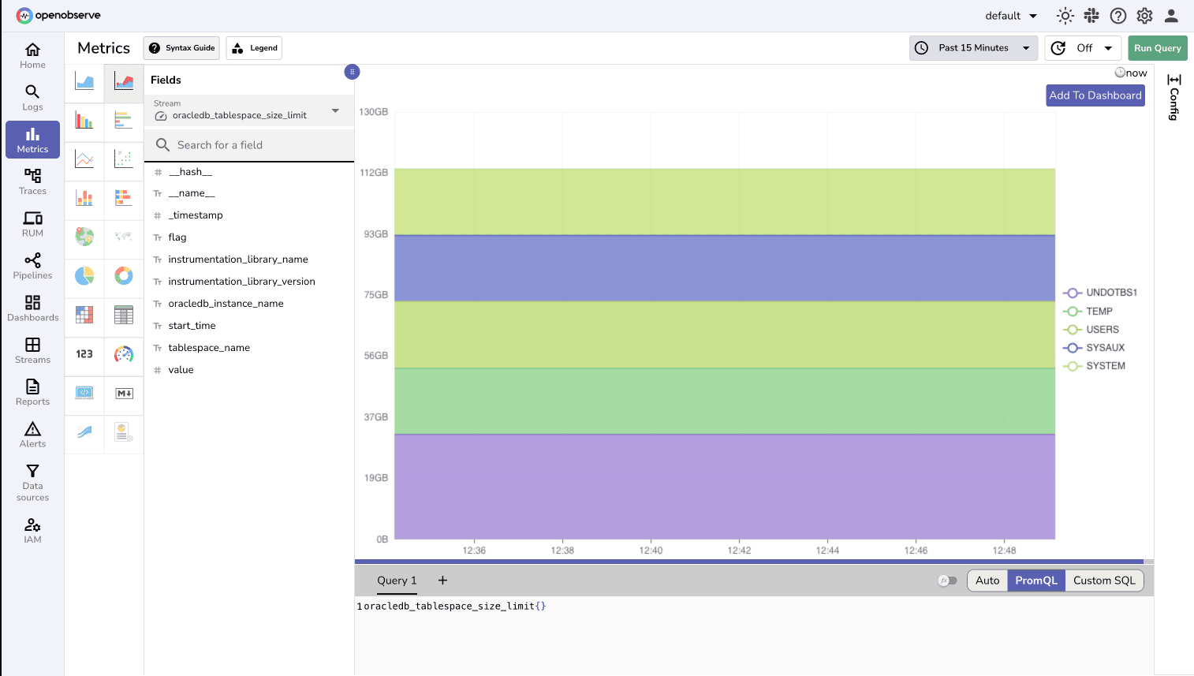This screenshot has height=676, width=1194.
Task: Select the gauge chart type
Action: (124, 356)
